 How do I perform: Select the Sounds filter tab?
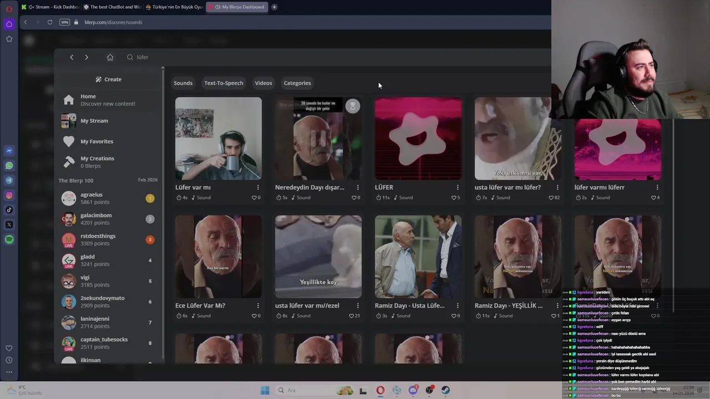(183, 83)
